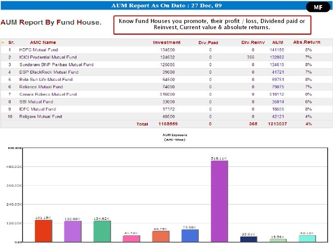Click the AUM Report date header
The image size is (335, 251).
tap(167, 6)
